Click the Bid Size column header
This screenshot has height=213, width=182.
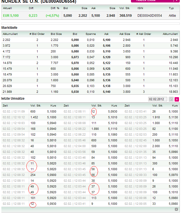[x=56, y=34]
